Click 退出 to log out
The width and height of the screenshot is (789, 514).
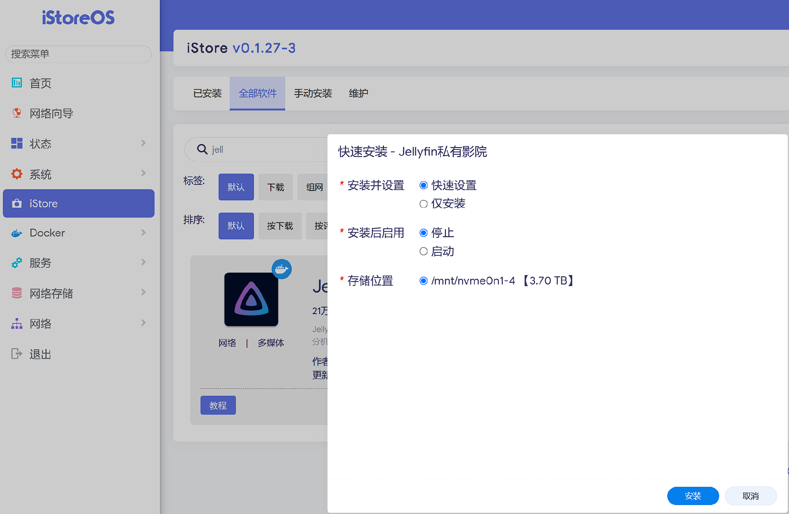pyautogui.click(x=78, y=354)
